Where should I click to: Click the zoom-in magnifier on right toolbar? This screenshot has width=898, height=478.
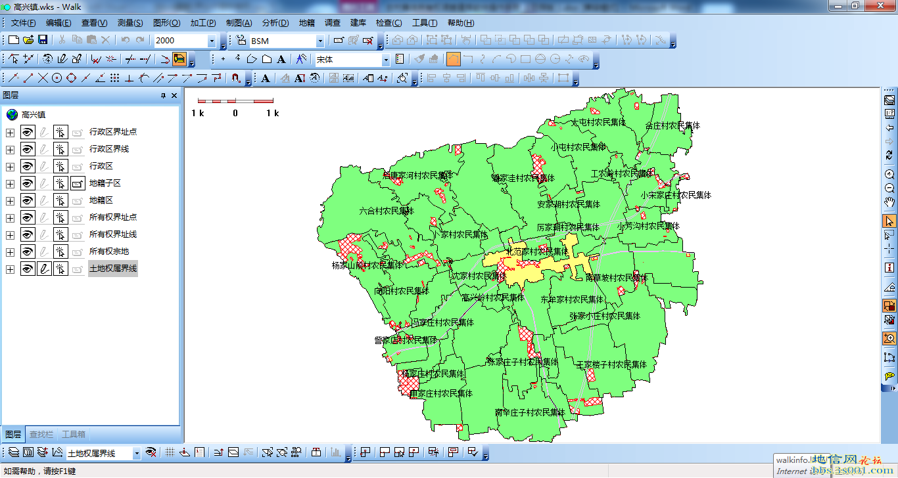pyautogui.click(x=889, y=174)
